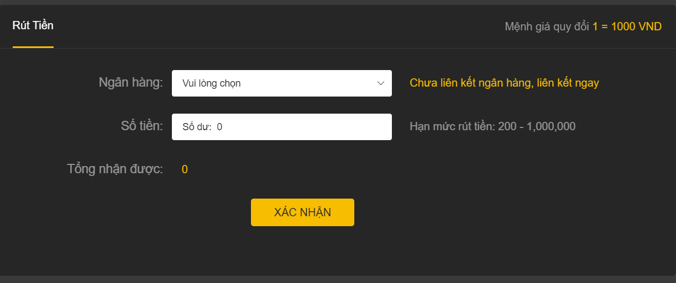This screenshot has height=283, width=676.
Task: Expand the Ngân hàng bank selection dropdown
Action: (x=282, y=83)
